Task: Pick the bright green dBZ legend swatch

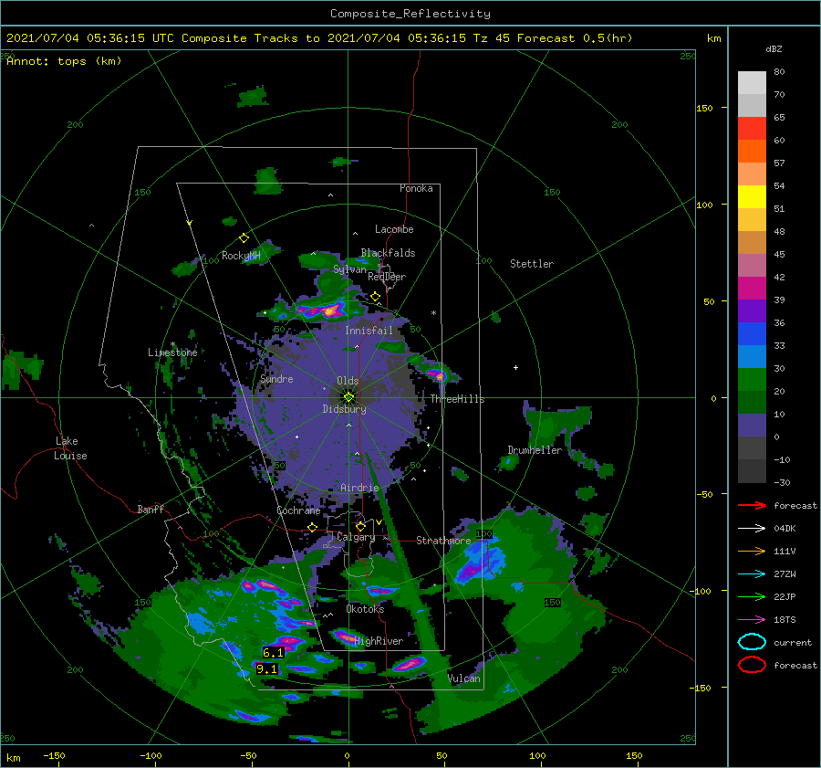Action: pyautogui.click(x=752, y=379)
